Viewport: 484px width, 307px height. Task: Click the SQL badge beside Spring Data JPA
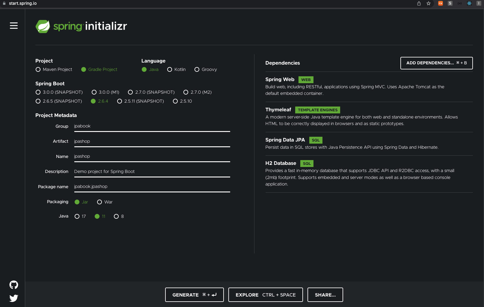coord(316,140)
